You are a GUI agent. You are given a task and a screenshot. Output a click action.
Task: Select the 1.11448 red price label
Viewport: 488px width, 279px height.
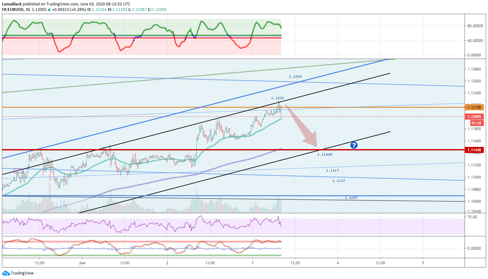click(x=474, y=150)
